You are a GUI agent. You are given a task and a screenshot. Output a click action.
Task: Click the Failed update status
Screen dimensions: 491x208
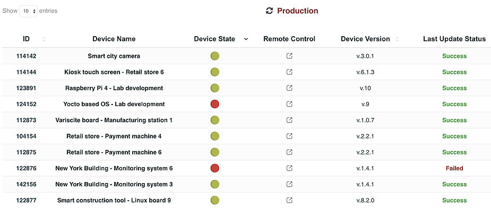coord(454,168)
